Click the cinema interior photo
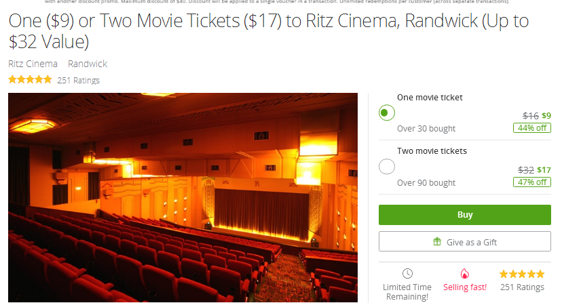Image resolution: width=581 pixels, height=303 pixels. click(183, 197)
